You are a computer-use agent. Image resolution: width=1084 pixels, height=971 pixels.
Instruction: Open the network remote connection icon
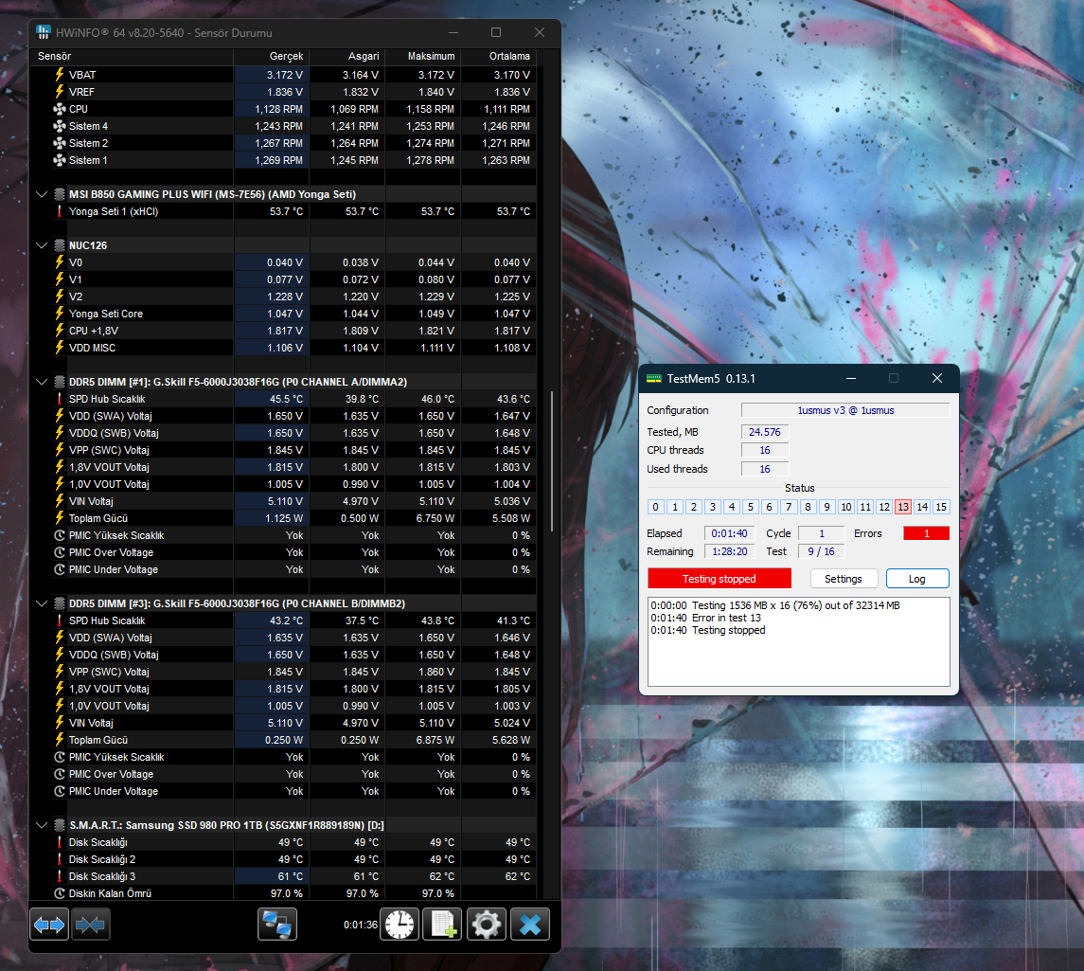point(277,924)
